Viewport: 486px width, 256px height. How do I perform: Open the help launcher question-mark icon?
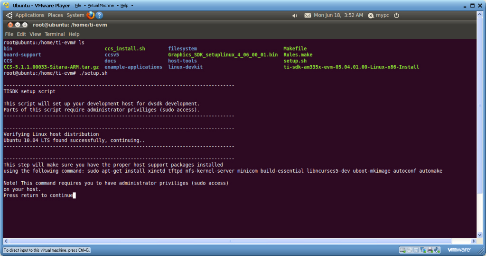tap(99, 15)
